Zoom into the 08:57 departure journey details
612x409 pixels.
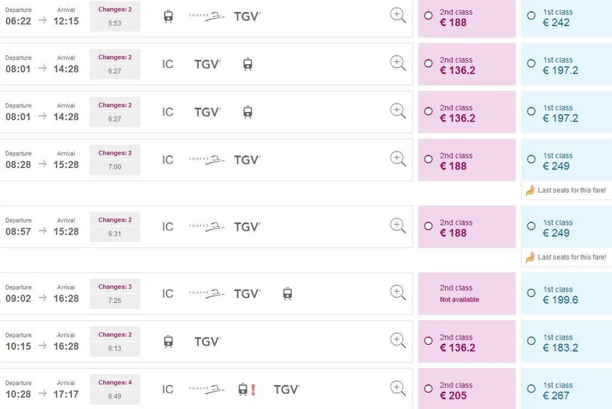[x=398, y=226]
